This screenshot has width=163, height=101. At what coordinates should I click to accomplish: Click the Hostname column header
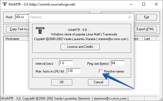coord(17,39)
